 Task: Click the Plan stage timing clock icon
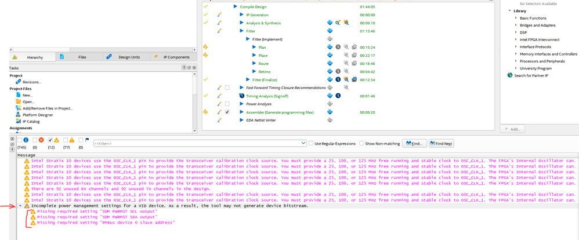(x=338, y=47)
